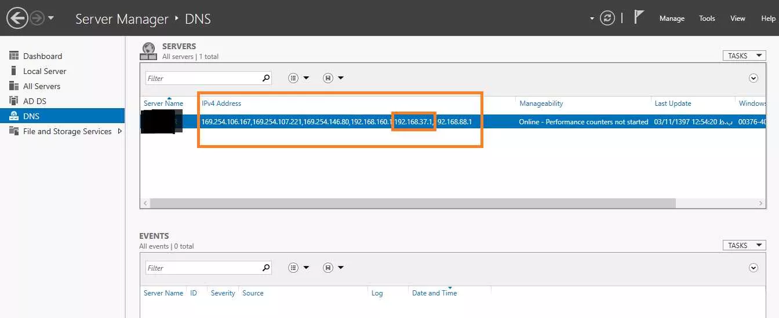Select the Local Server sidebar icon
This screenshot has width=779, height=318.
tap(14, 71)
